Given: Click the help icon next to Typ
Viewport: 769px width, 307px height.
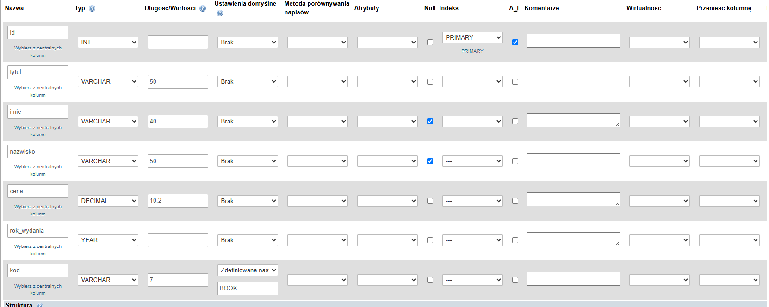Looking at the screenshot, I should pos(92,8).
